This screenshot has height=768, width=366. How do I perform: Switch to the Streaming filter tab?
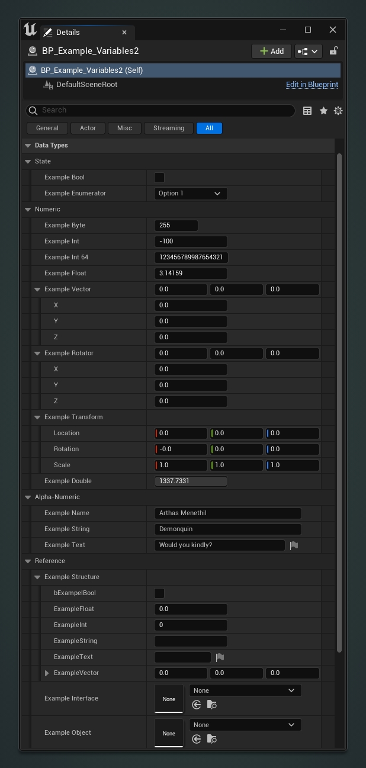point(169,128)
